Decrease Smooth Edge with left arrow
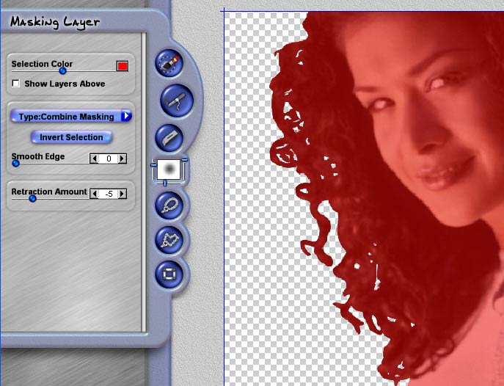Image resolution: width=504 pixels, height=386 pixels. pos(94,159)
